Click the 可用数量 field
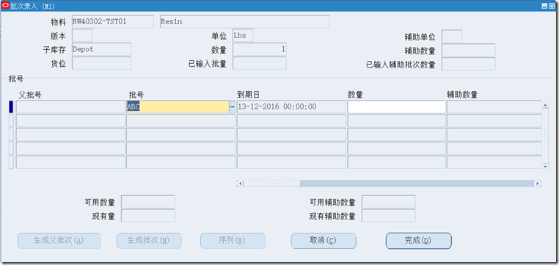 148,202
